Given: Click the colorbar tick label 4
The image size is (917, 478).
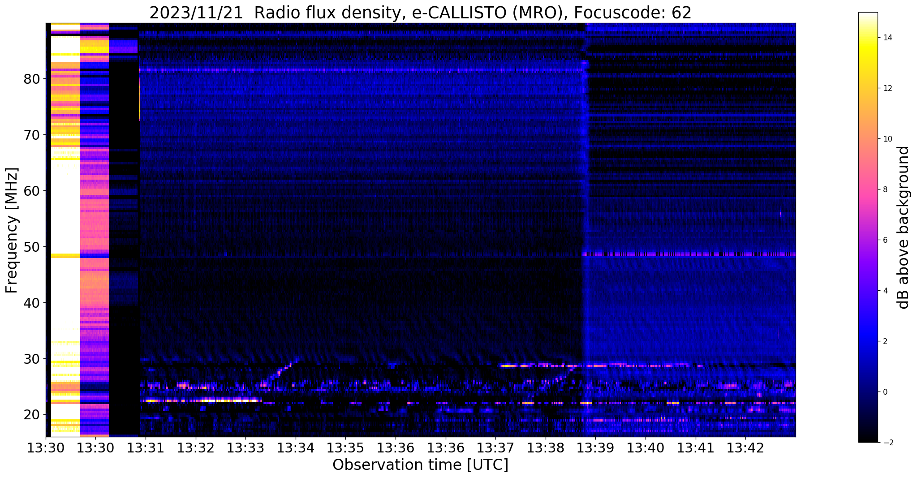Looking at the screenshot, I should click(x=885, y=291).
